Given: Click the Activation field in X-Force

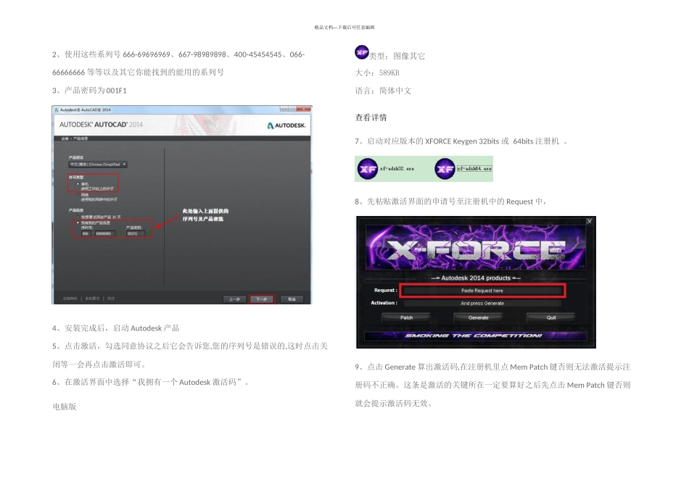Looking at the screenshot, I should [482, 304].
